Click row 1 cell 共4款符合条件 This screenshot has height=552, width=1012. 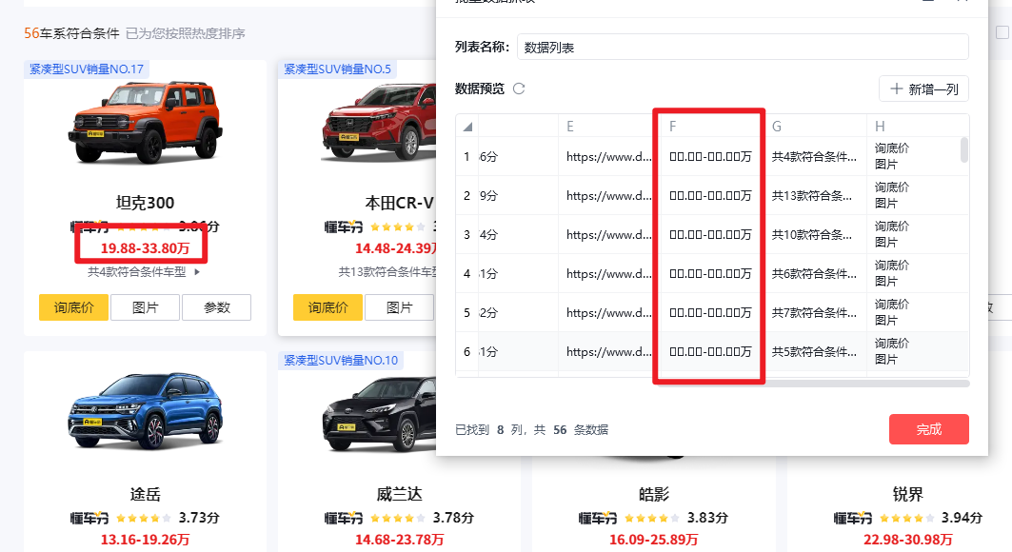tap(815, 157)
